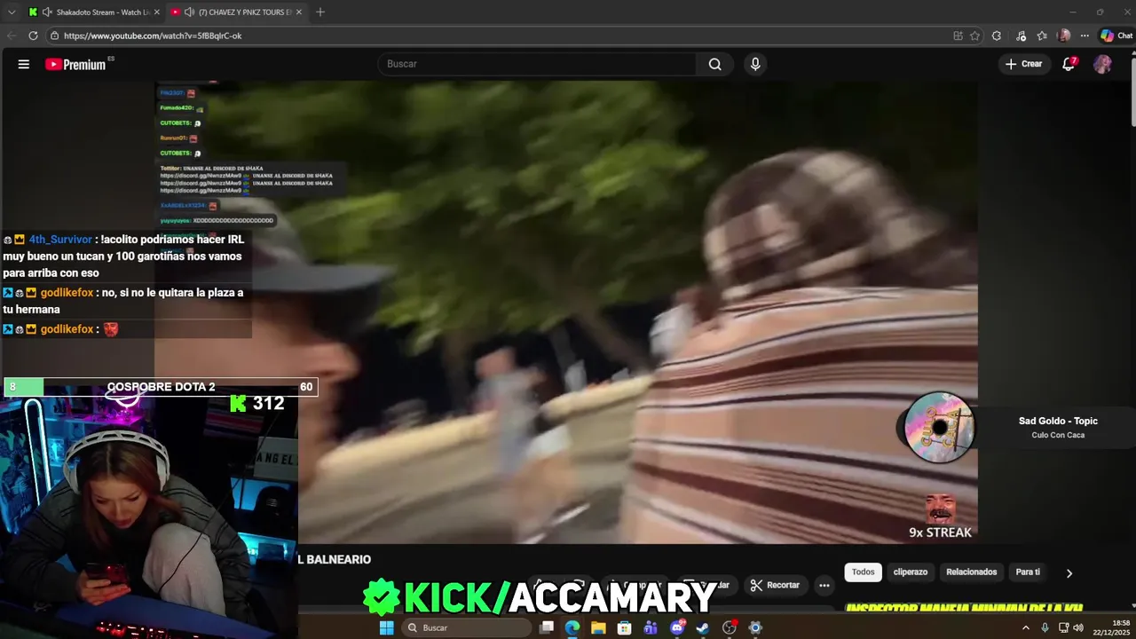Add page to favorites star icon

pos(974,35)
